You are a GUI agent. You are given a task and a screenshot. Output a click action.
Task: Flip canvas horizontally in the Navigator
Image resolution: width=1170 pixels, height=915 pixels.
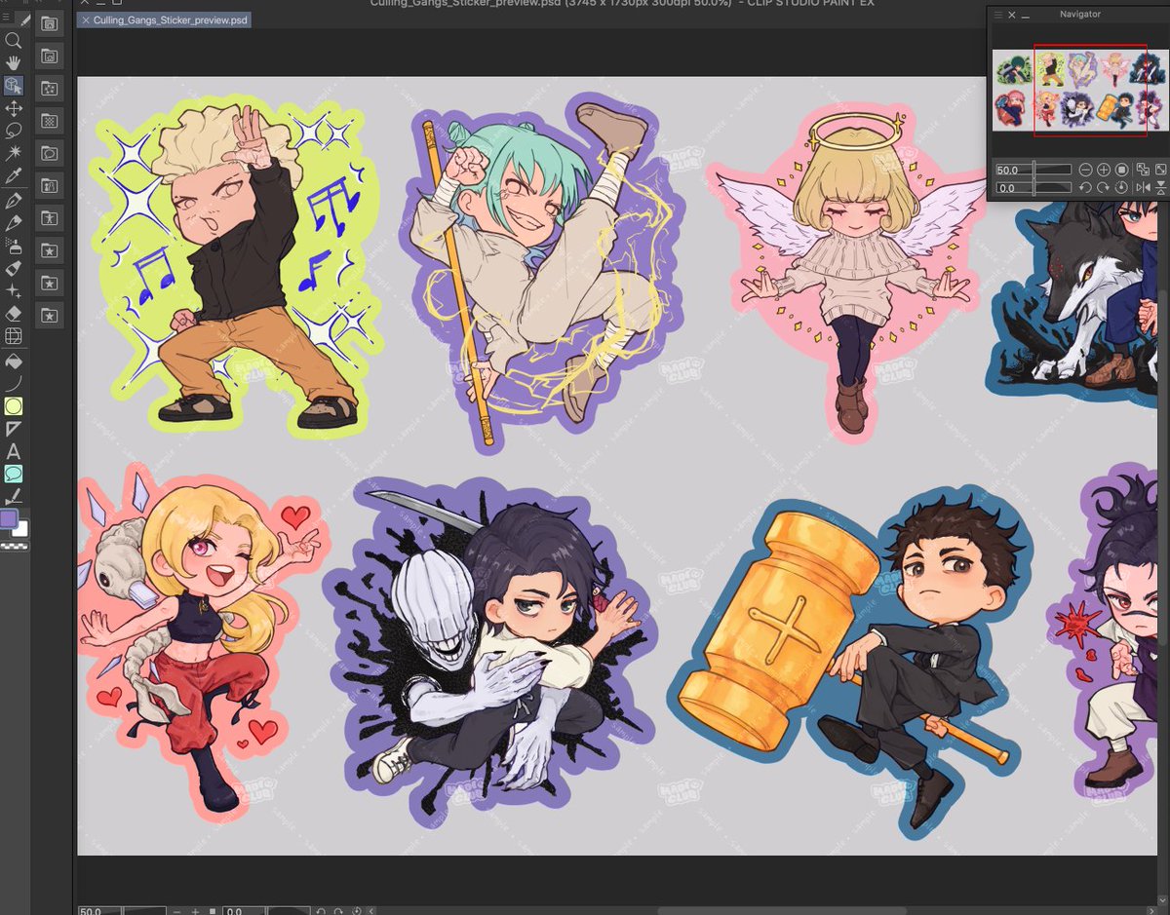click(x=1144, y=187)
